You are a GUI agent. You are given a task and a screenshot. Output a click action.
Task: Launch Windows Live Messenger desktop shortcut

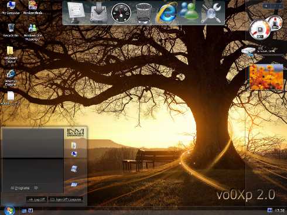(x=33, y=32)
